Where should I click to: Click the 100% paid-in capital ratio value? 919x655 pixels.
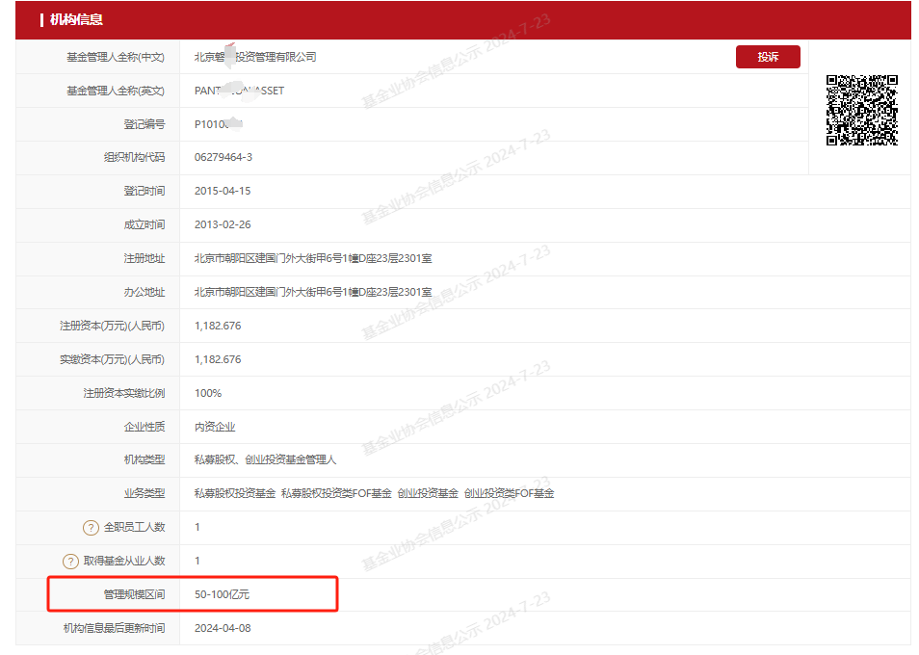[x=208, y=393]
